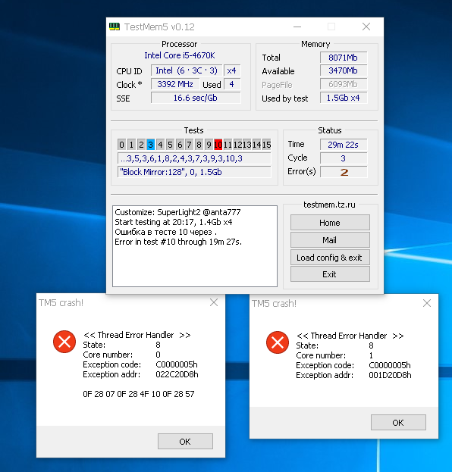
Task: Click the Block Mirror:128 test name field
Action: (x=194, y=172)
